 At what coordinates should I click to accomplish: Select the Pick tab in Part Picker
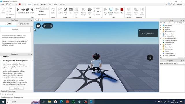click(8, 24)
